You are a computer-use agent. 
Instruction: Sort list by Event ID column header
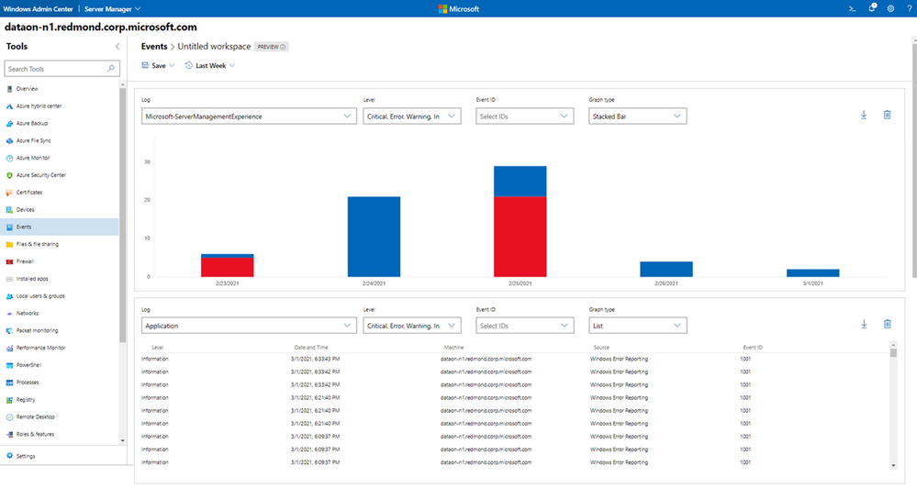pos(753,347)
